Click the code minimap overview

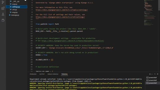click(150, 13)
